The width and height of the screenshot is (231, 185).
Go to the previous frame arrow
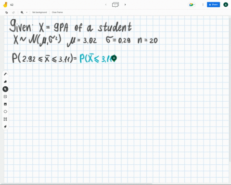coord(106,5)
